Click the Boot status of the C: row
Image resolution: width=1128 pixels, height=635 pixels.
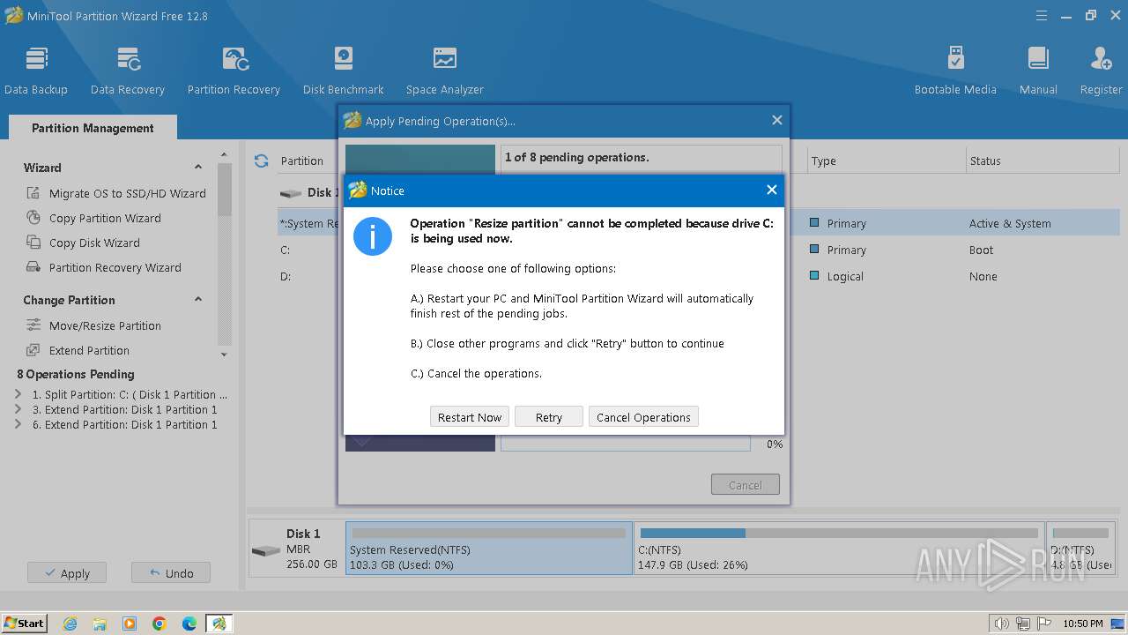[981, 250]
